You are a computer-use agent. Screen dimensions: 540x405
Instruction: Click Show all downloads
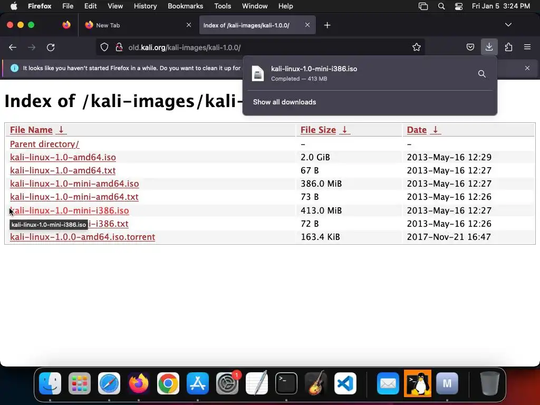pos(284,102)
